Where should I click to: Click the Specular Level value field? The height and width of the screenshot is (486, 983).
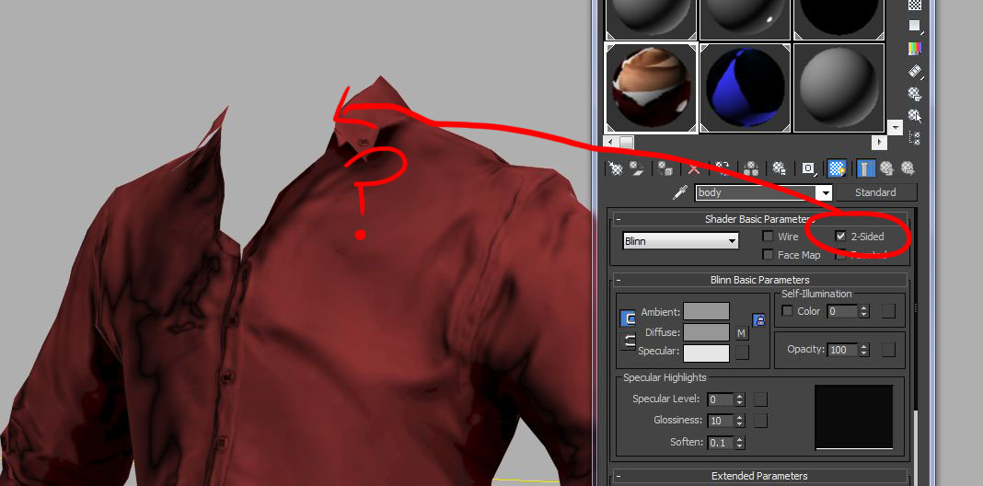[x=721, y=399]
